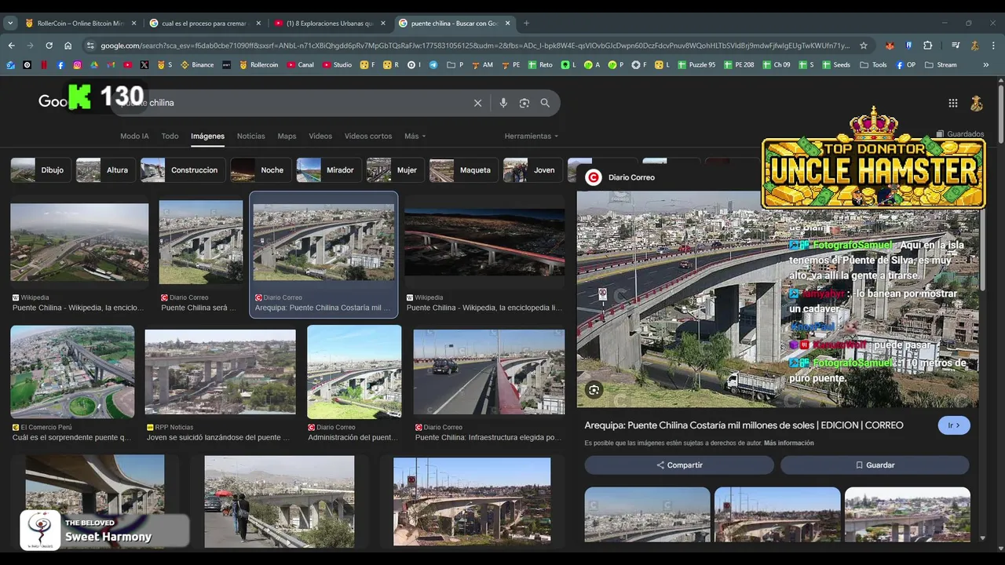Filter images by the Construccion chip
Viewport: 1005px width, 565px height.
point(183,170)
